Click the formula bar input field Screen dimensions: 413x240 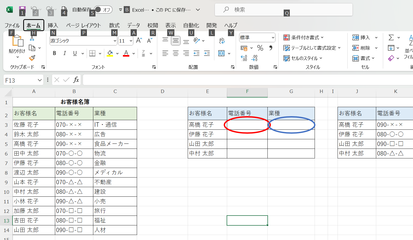(248, 80)
